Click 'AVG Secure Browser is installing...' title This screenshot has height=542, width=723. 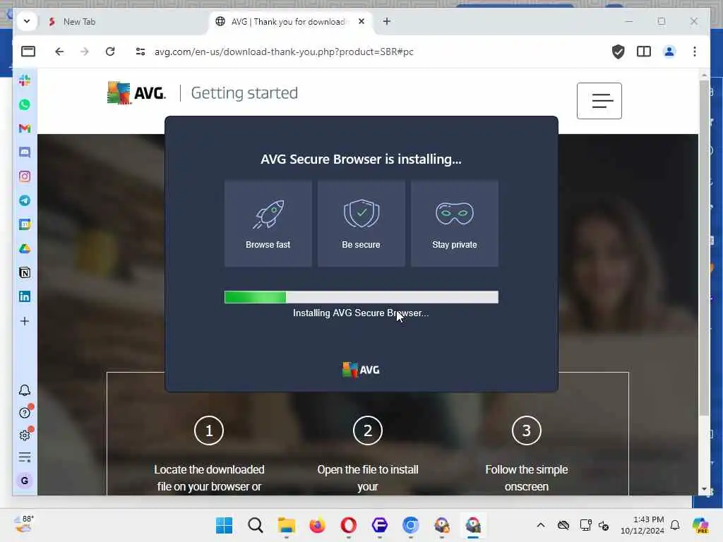(x=361, y=159)
